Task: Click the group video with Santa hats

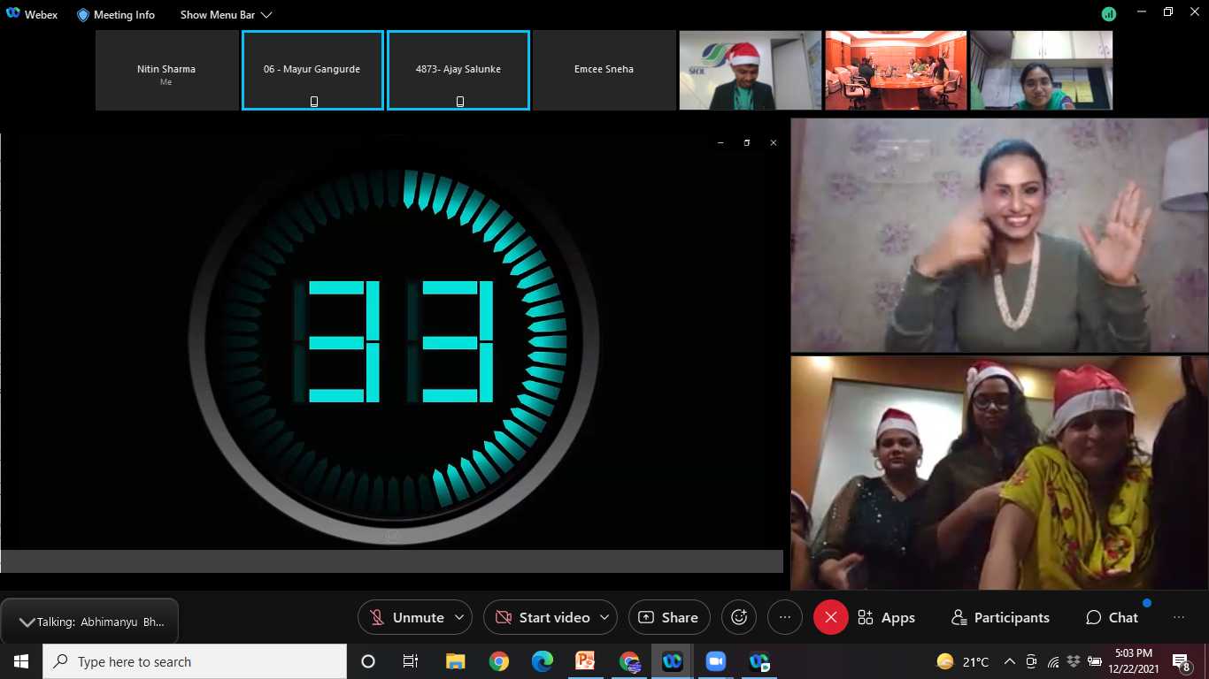Action: click(999, 473)
